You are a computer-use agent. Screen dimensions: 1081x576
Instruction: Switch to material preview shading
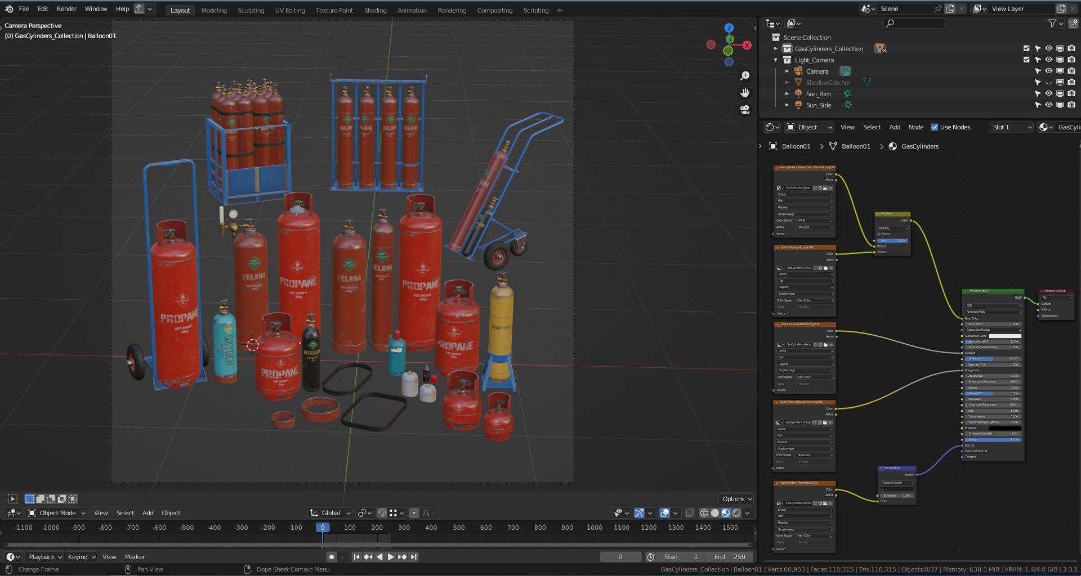coord(726,513)
